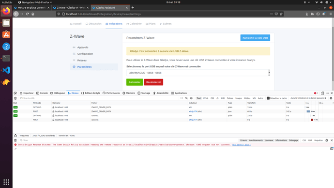Toggle the Désactiver le cache checkbox
334x188 pixels.
268,98
